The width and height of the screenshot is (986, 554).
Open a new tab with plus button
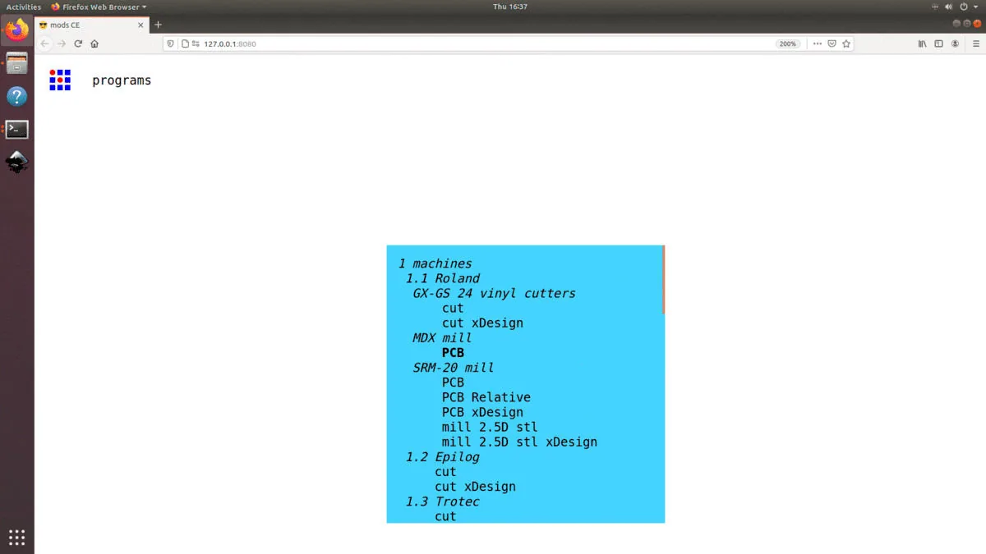click(x=158, y=25)
